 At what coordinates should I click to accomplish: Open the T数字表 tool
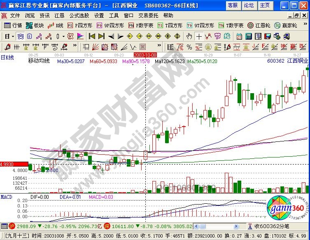point(230,25)
